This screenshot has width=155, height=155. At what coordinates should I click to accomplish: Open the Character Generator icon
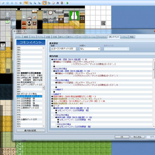click(x=62, y=3)
